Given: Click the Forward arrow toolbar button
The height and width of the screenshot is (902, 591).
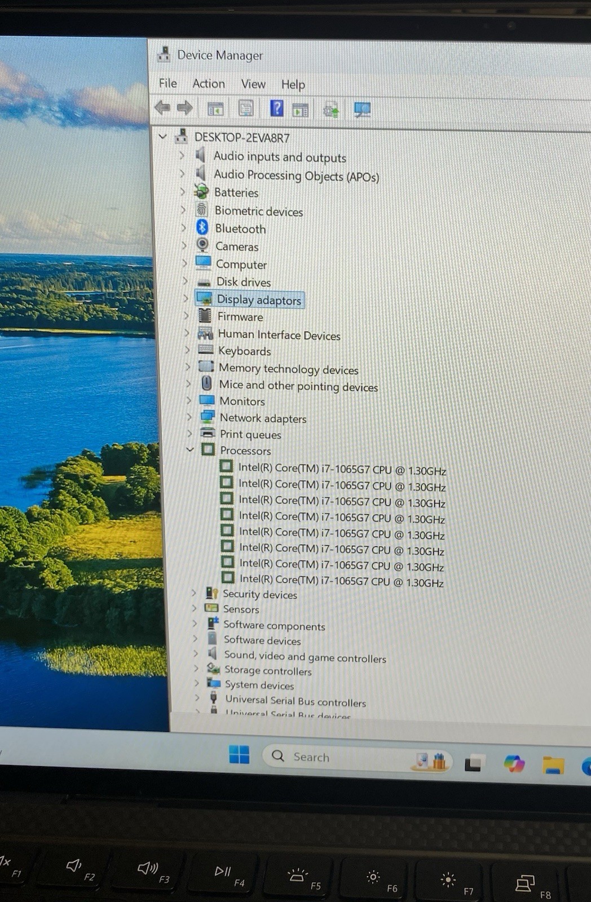Looking at the screenshot, I should [x=184, y=108].
